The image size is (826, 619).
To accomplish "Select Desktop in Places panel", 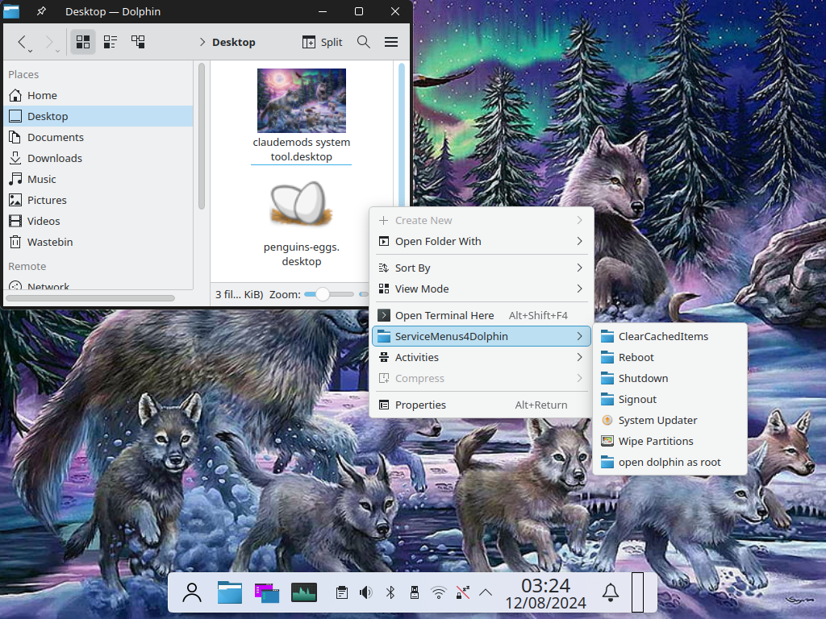I will point(98,116).
